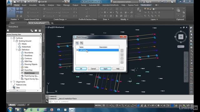Switch to the Layout1 tab

point(21,105)
